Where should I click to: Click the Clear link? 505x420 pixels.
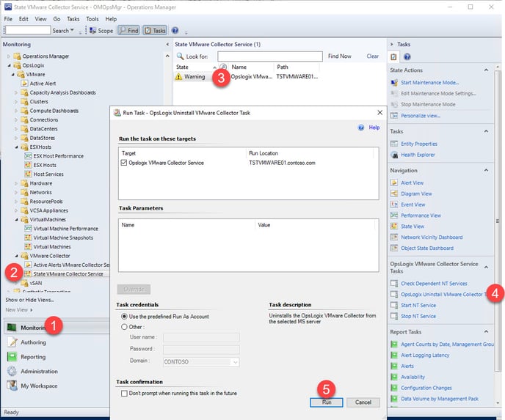point(373,56)
